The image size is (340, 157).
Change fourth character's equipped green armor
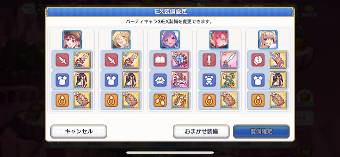click(x=229, y=80)
